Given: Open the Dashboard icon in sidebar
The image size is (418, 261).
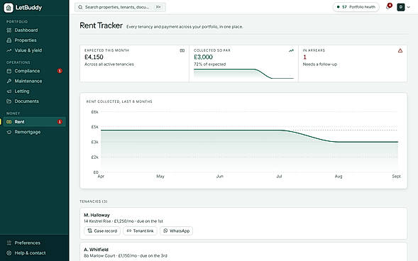Looking at the screenshot, I should point(9,30).
